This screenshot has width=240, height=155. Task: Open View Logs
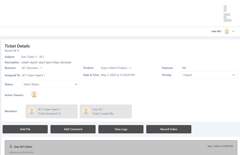tap(121, 129)
